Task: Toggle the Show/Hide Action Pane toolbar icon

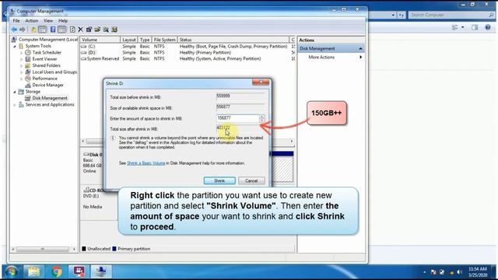Action: tap(62, 30)
